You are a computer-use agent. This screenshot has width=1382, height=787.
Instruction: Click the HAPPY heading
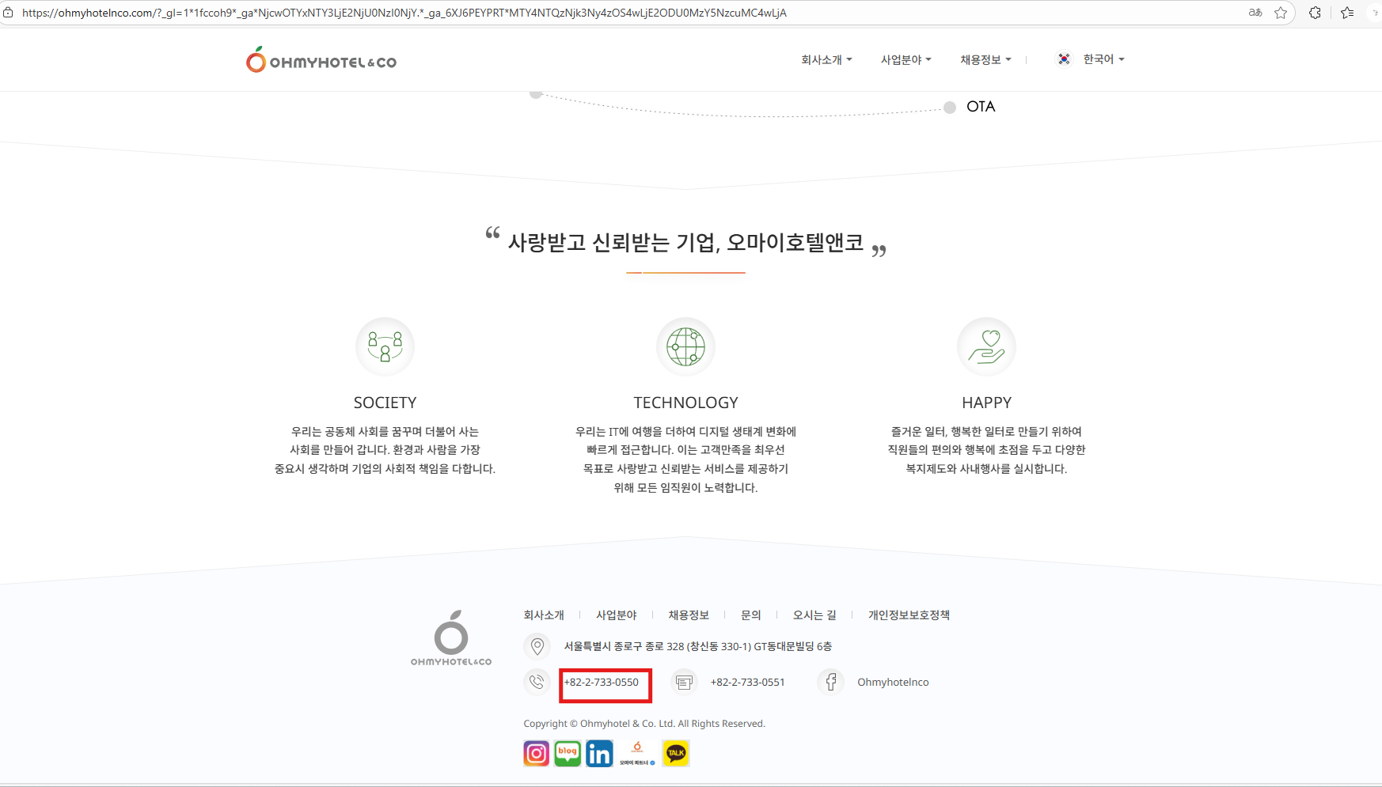pos(986,403)
